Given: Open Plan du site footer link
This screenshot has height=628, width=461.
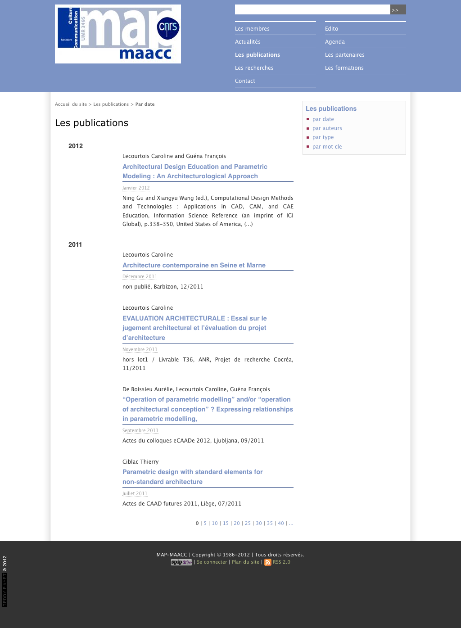Looking at the screenshot, I should (245, 562).
